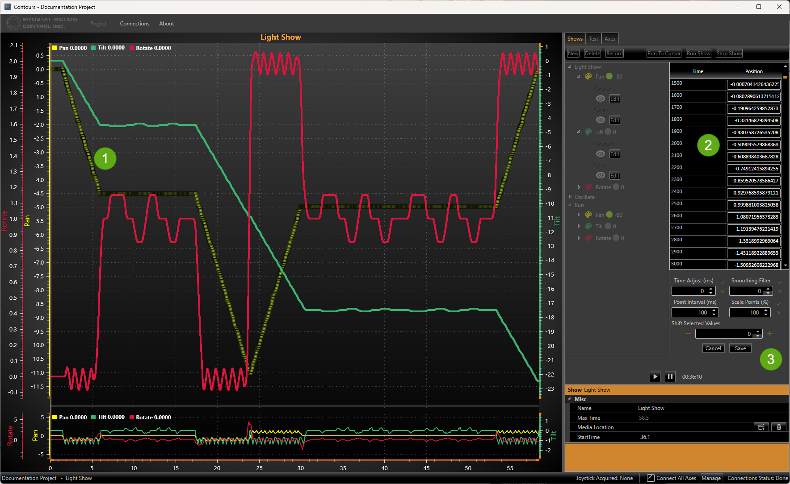The image size is (790, 484).
Task: Click Save in the point editor
Action: pos(740,348)
